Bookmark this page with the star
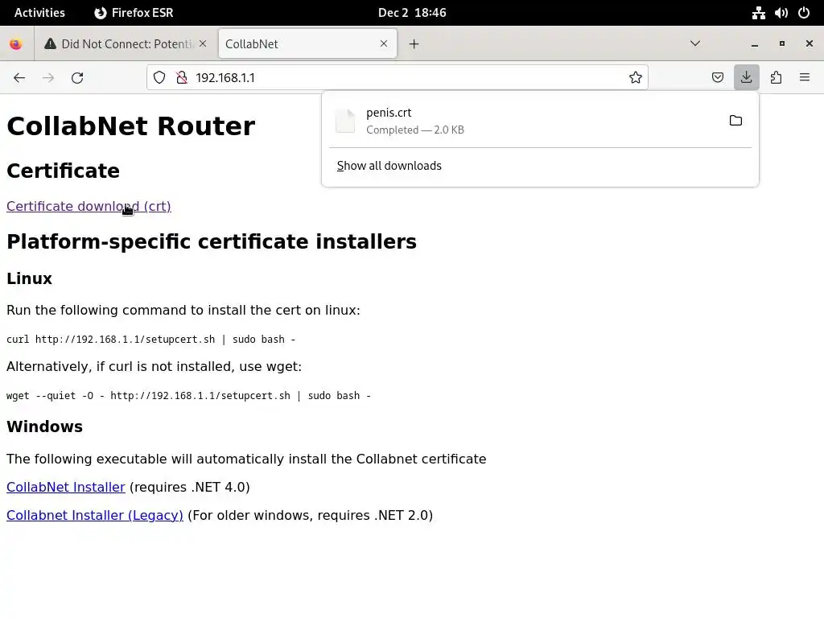 pos(636,78)
